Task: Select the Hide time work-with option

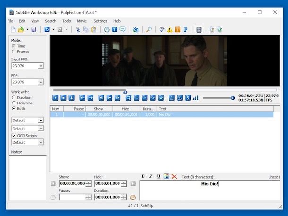Action: [14, 103]
